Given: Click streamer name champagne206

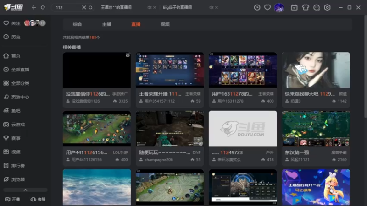Looking at the screenshot, I should coord(159,160).
